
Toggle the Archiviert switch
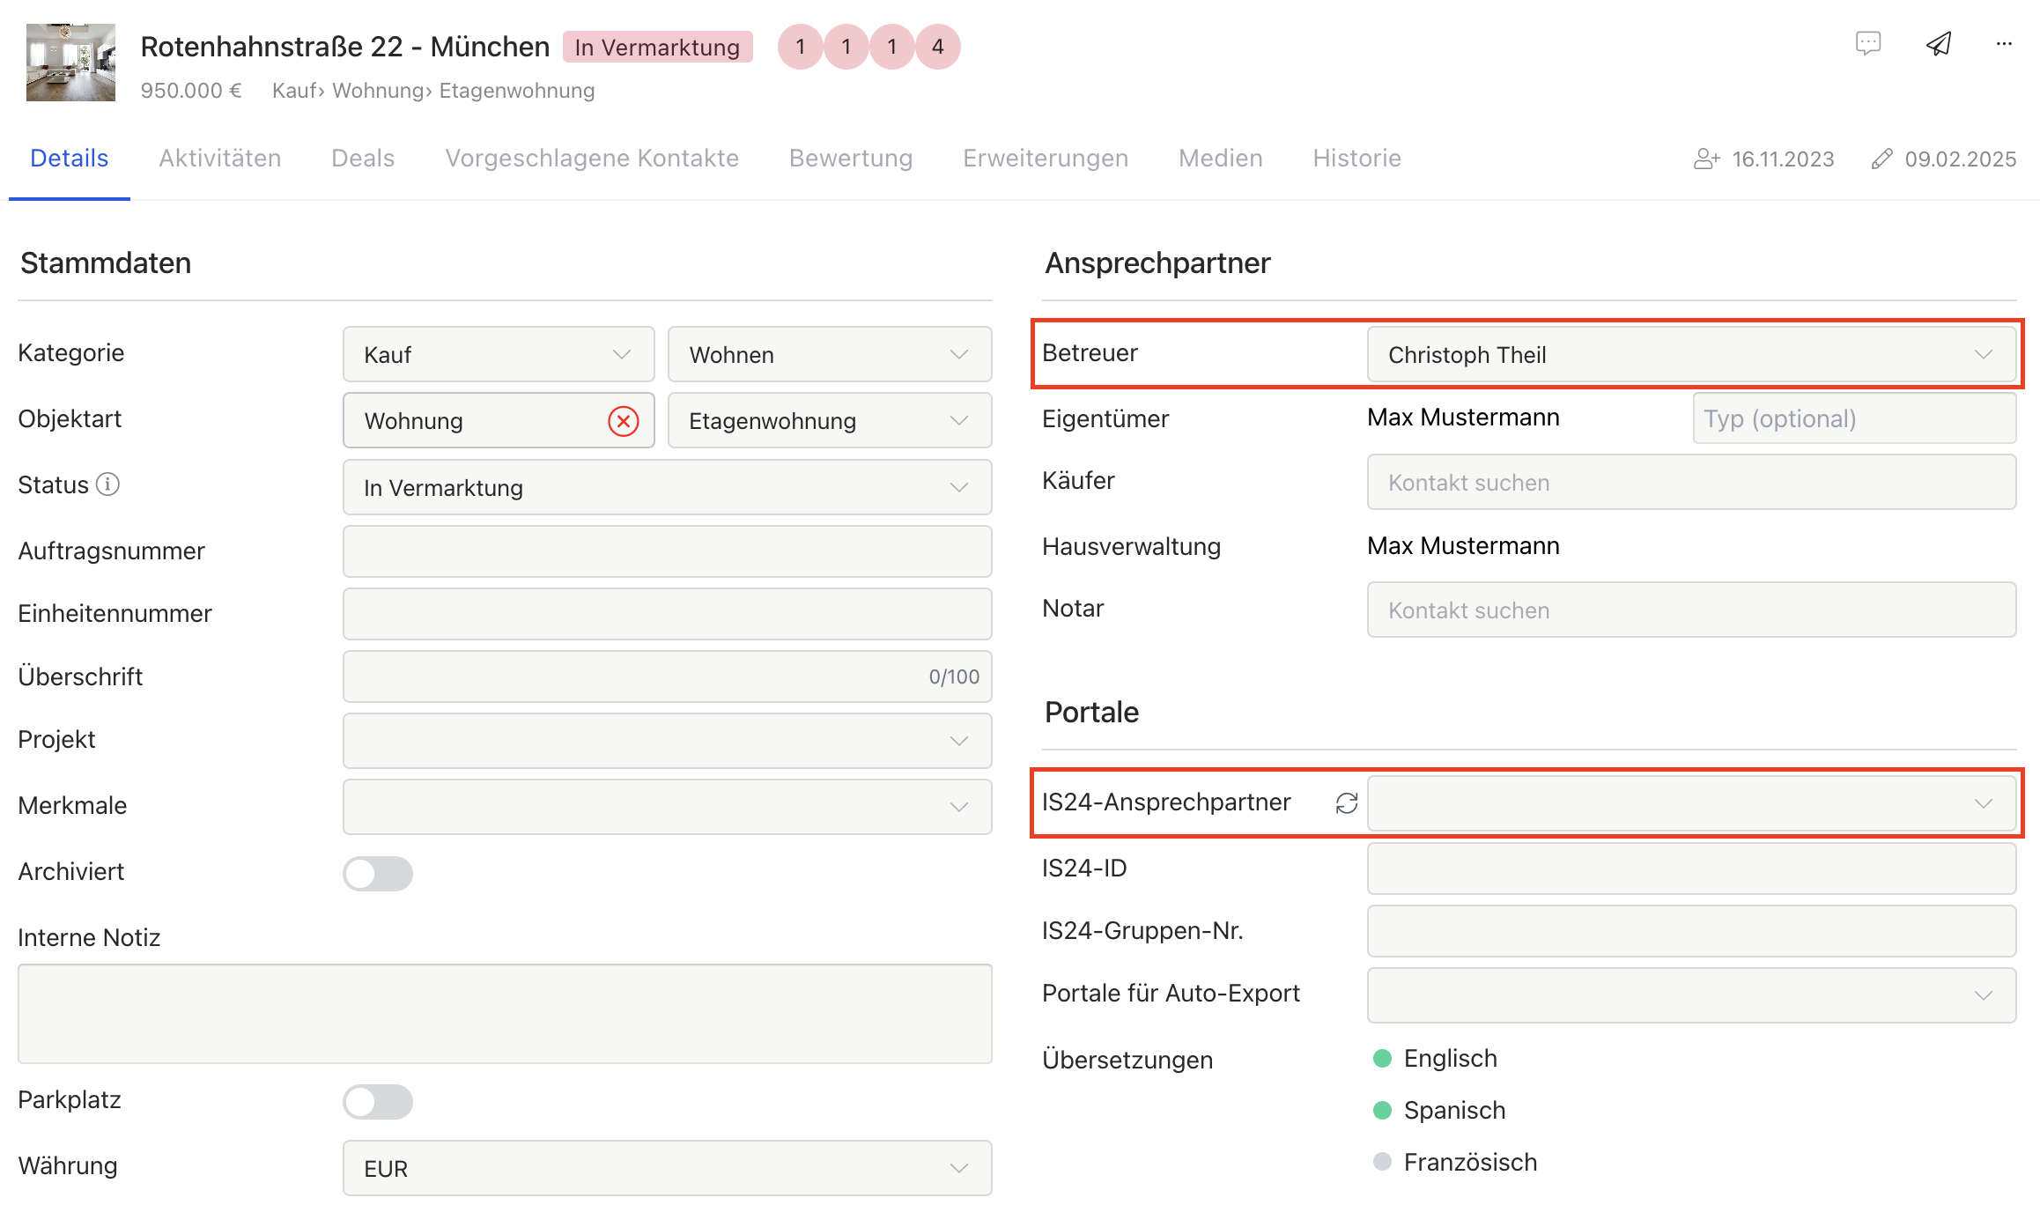[378, 873]
